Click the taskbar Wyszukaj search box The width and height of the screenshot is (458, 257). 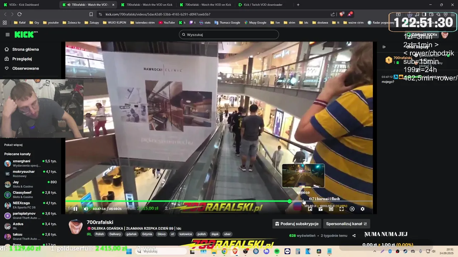(x=161, y=251)
